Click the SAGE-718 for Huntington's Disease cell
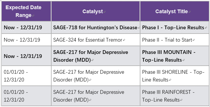 pos(96,28)
